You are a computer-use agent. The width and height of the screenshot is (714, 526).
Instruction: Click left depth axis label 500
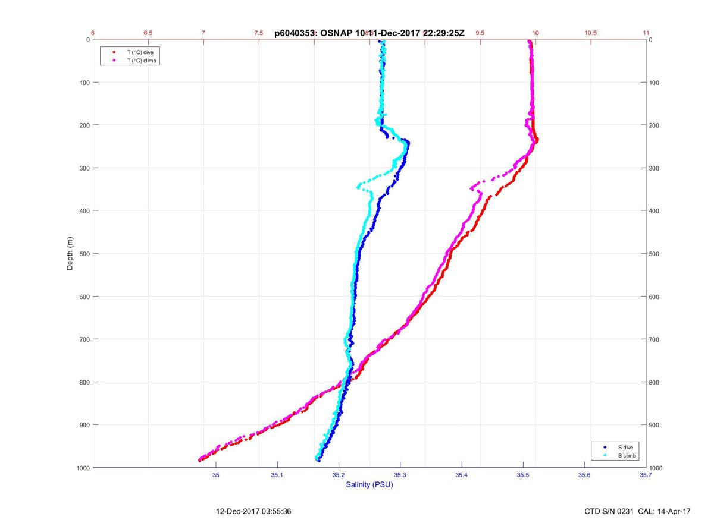(x=84, y=254)
